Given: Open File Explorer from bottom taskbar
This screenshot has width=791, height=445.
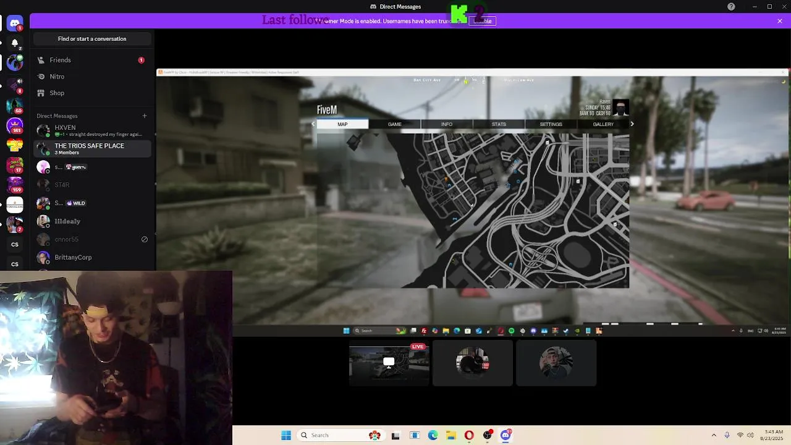Looking at the screenshot, I should (451, 435).
